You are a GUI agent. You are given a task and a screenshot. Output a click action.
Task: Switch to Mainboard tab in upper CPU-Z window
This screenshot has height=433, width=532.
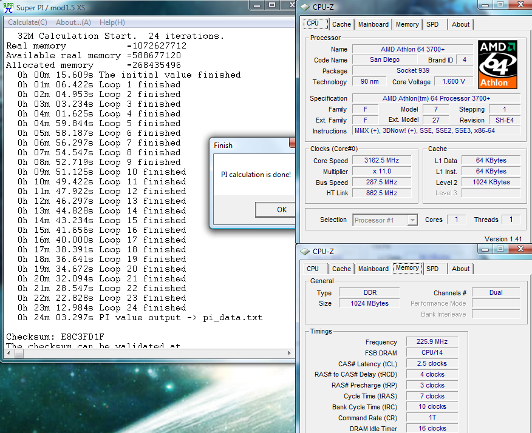point(373,24)
